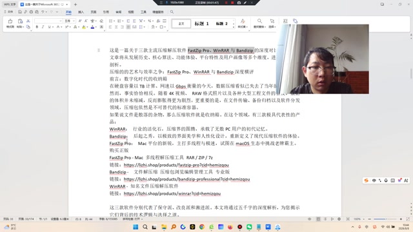Open the 文件 file menu
The width and height of the screenshot is (413, 232).
click(x=8, y=12)
